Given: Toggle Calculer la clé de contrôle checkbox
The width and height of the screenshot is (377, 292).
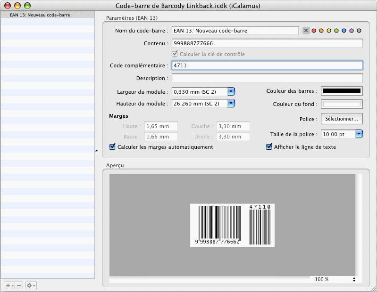Looking at the screenshot, I should [x=175, y=54].
